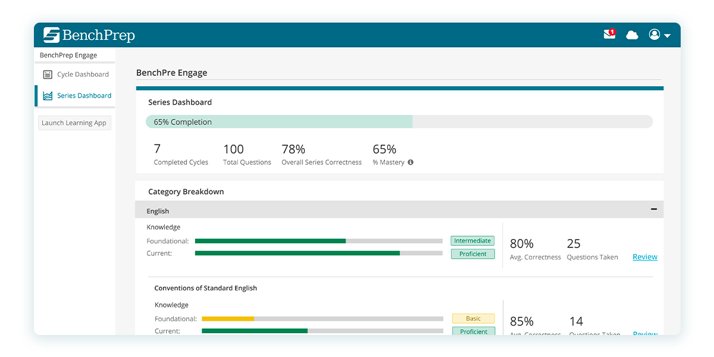Click the "14" questions value
This screenshot has width=714, height=357.
coord(576,321)
